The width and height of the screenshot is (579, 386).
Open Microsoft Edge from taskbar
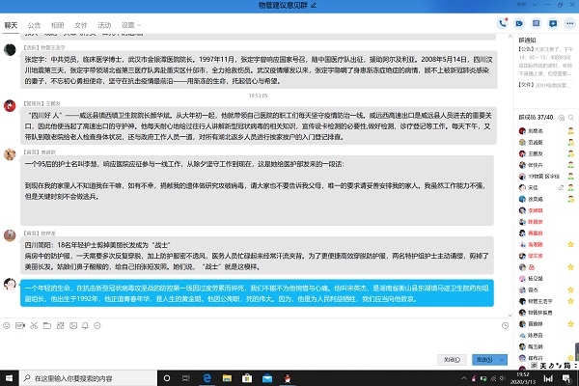pyautogui.click(x=207, y=378)
